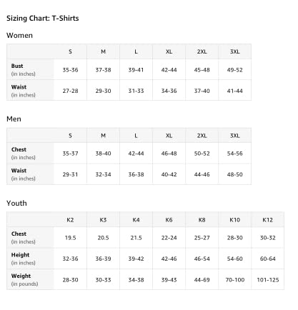This screenshot has height=310, width=298.
Task: Select the Men's XL column header
Action: click(169, 136)
